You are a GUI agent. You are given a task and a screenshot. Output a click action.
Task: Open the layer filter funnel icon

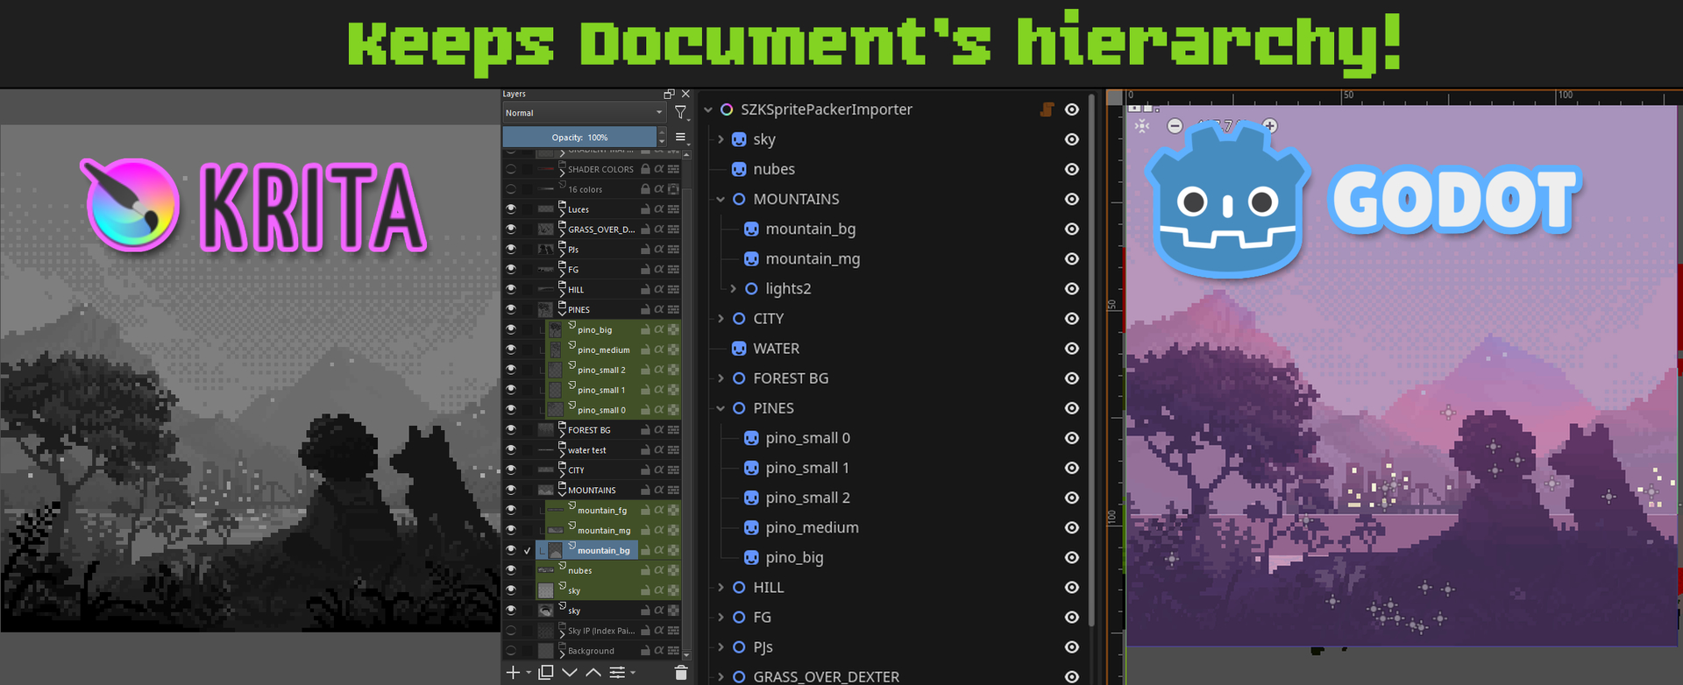click(680, 113)
